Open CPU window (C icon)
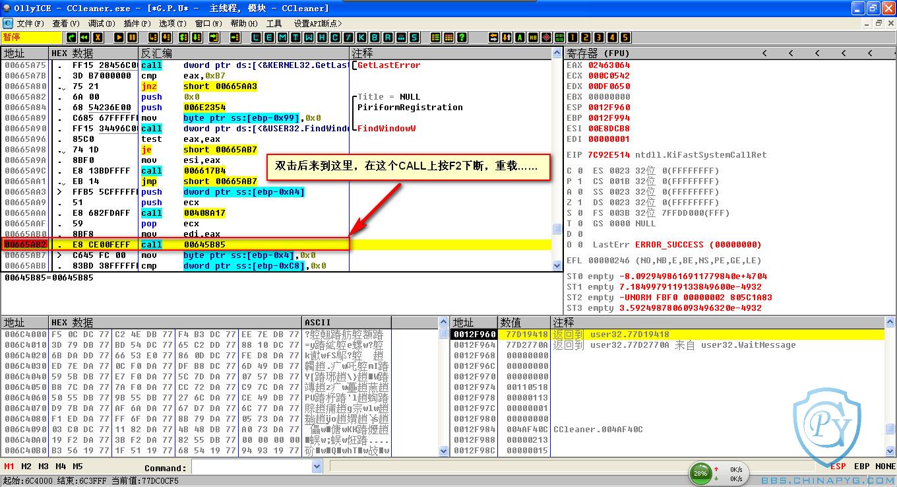Screen dimensions: 897x487 335,38
